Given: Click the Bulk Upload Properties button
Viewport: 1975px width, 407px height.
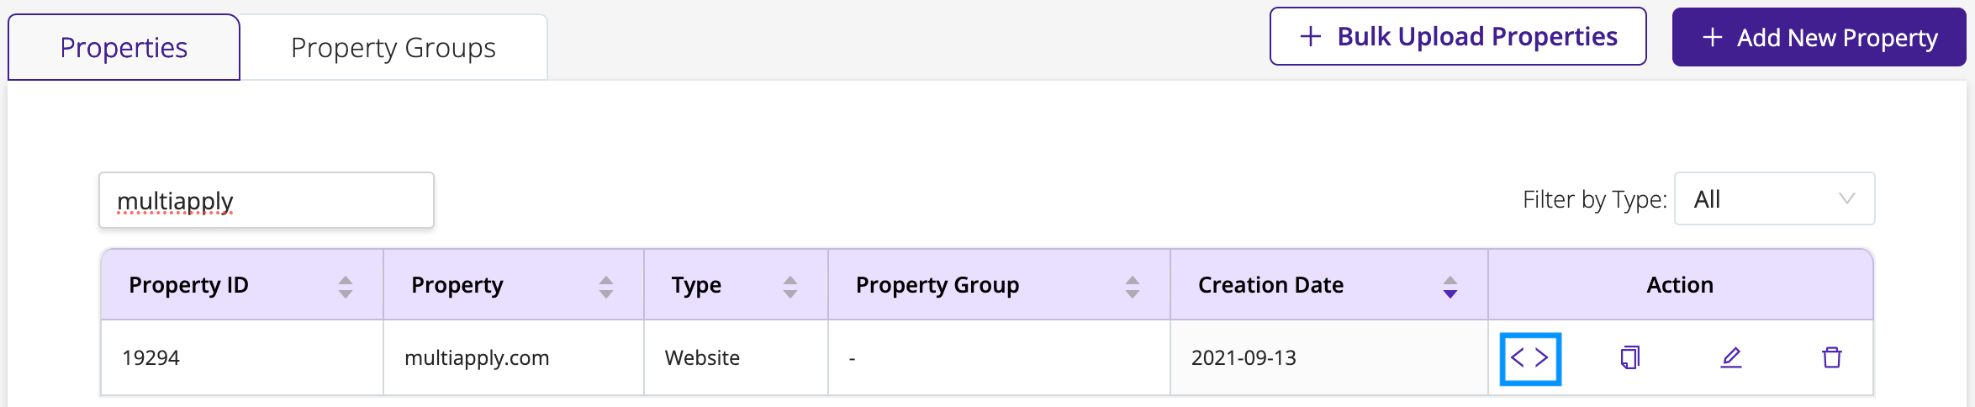Looking at the screenshot, I should 1458,36.
